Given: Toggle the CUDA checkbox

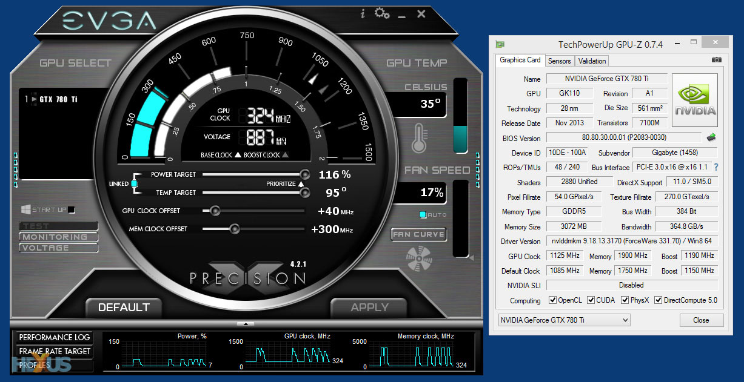Looking at the screenshot, I should click(591, 300).
